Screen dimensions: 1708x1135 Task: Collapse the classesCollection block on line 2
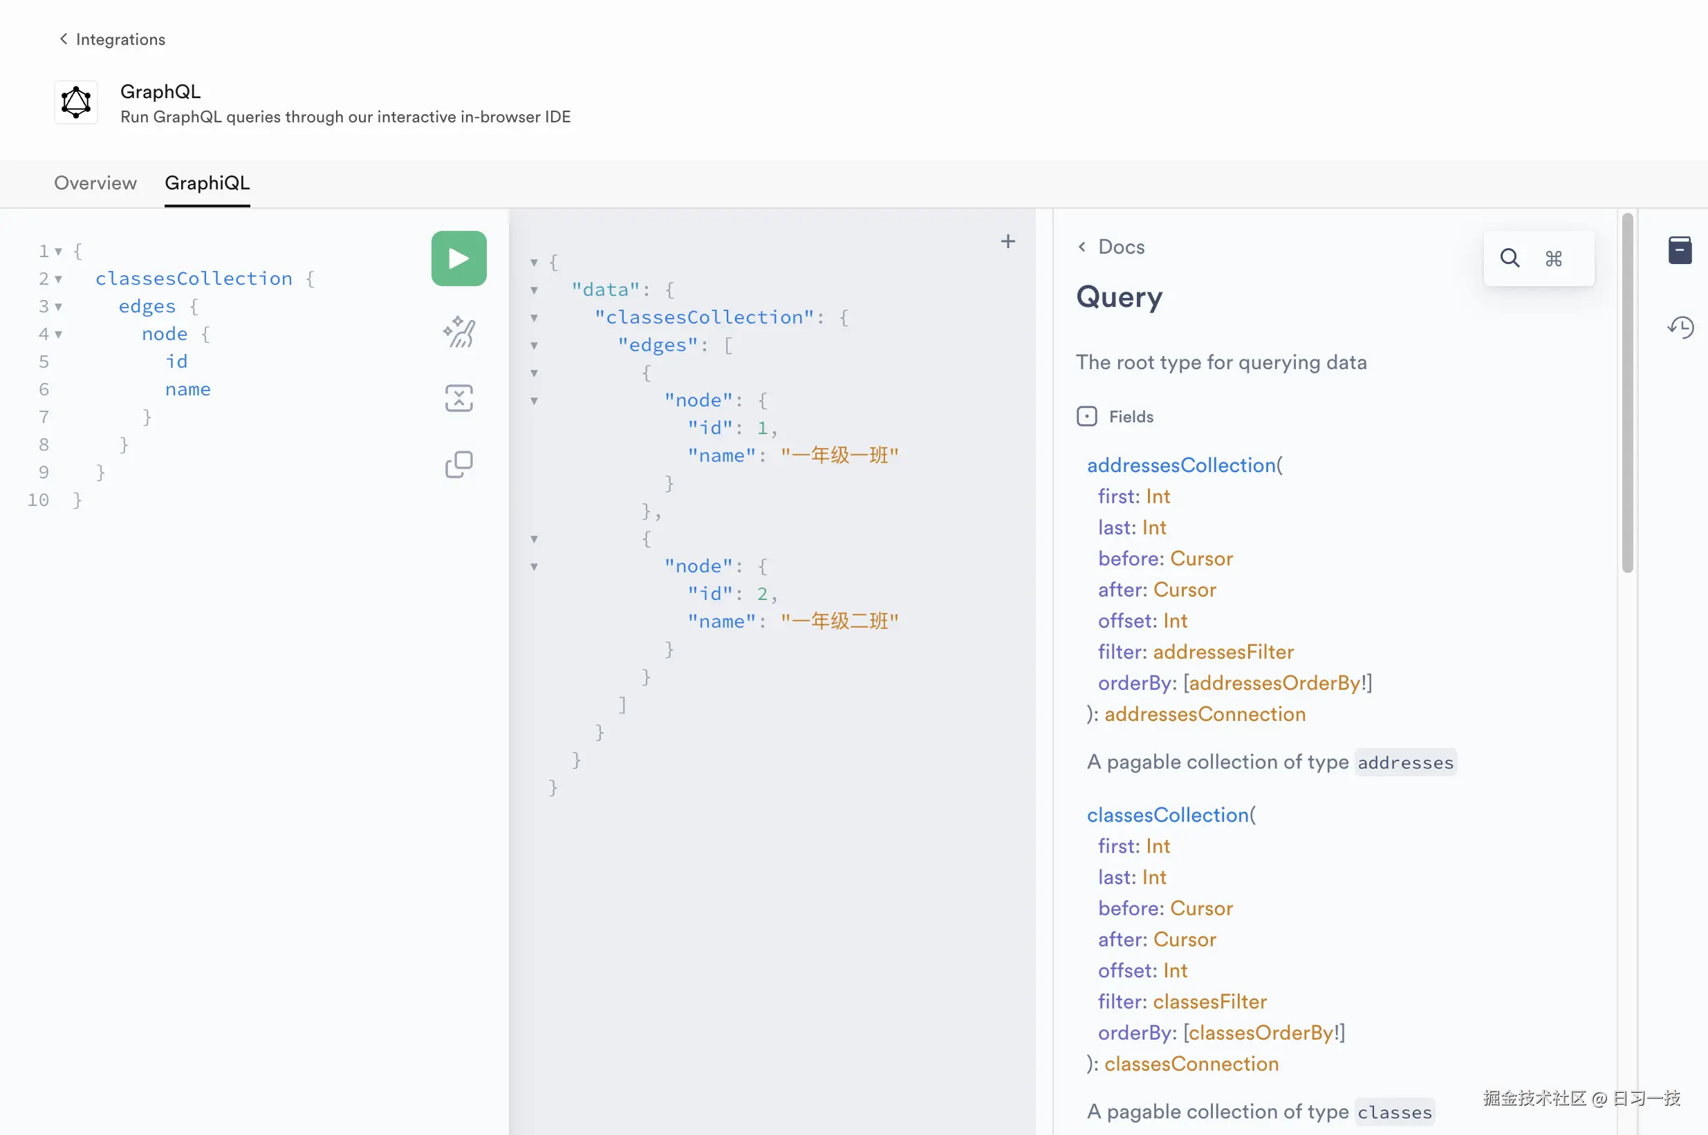coord(58,279)
